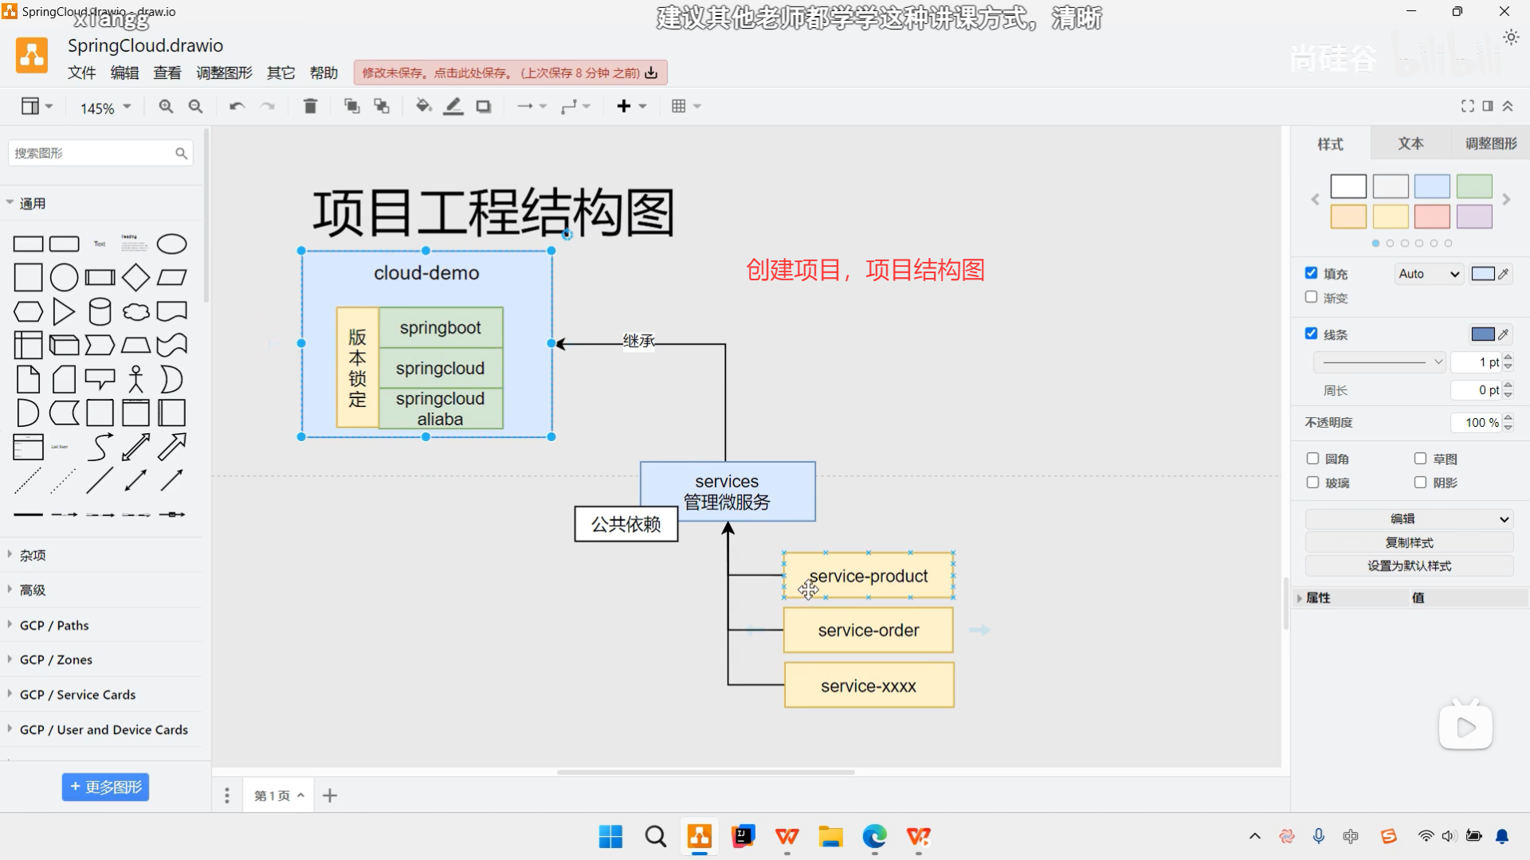Open the 145% zoom dropdown

103,107
